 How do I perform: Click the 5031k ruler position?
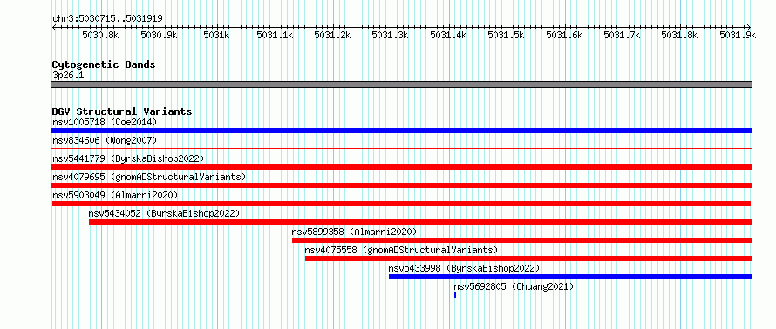[216, 35]
